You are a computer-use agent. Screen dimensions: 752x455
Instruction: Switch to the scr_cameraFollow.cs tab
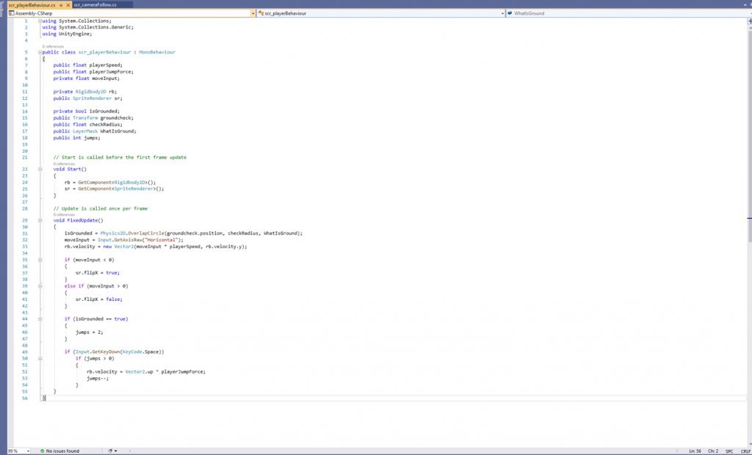coord(95,4)
